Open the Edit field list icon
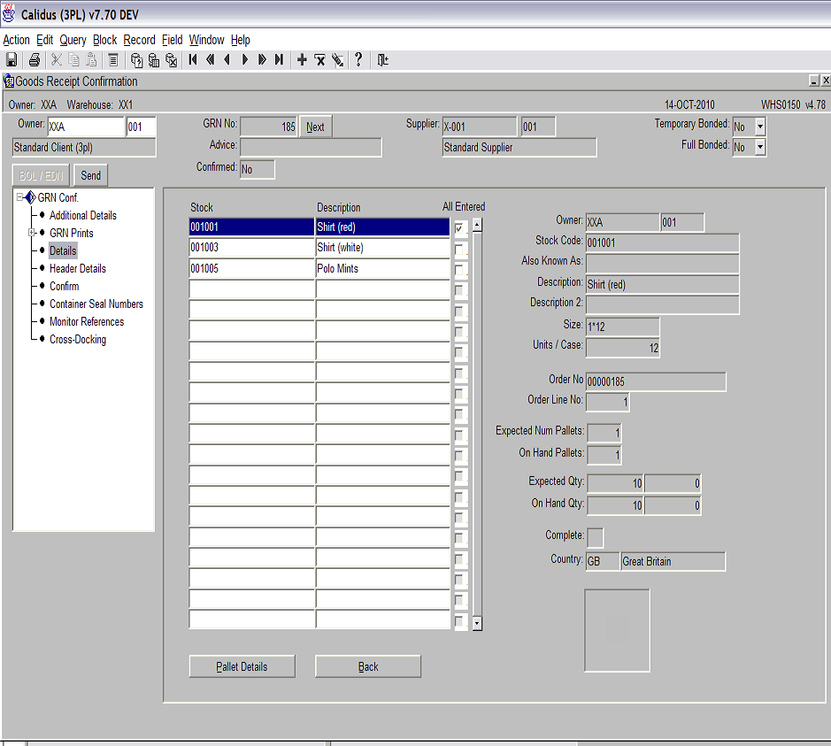831x746 pixels. pos(113,60)
